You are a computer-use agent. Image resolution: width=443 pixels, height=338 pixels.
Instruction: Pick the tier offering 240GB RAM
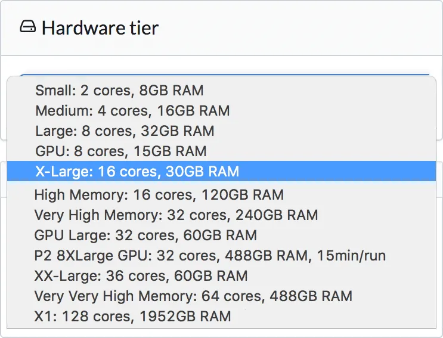(176, 215)
